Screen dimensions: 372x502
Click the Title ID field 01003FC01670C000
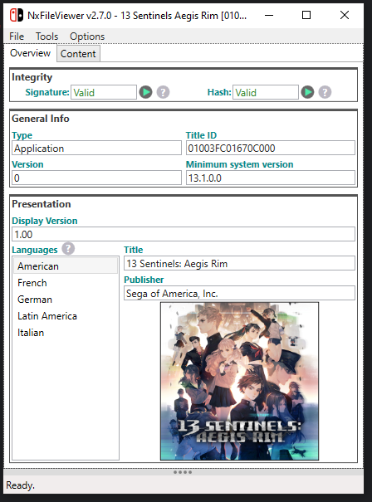[271, 148]
